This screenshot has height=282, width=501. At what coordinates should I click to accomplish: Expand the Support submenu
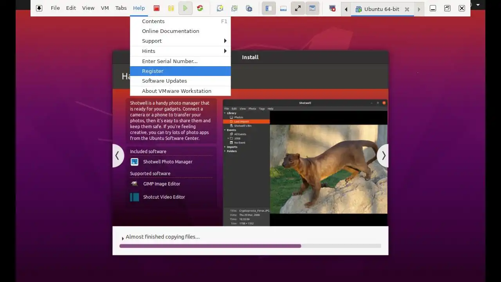[x=180, y=41]
